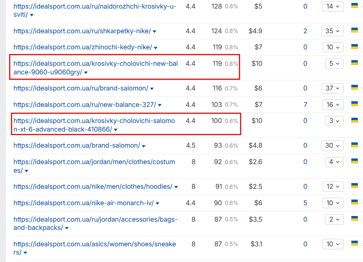The width and height of the screenshot is (363, 262).
Task: Open the 37 keywords dropdown for ru/brand-salomon row
Action: [332, 88]
